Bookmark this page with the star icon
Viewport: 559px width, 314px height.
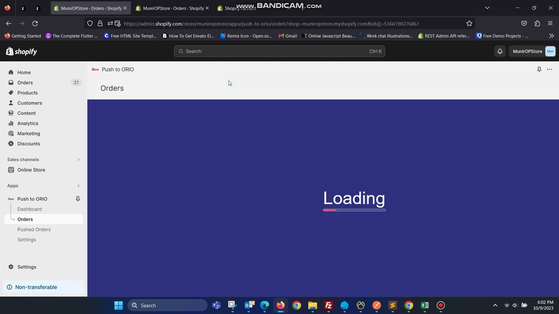point(469,24)
